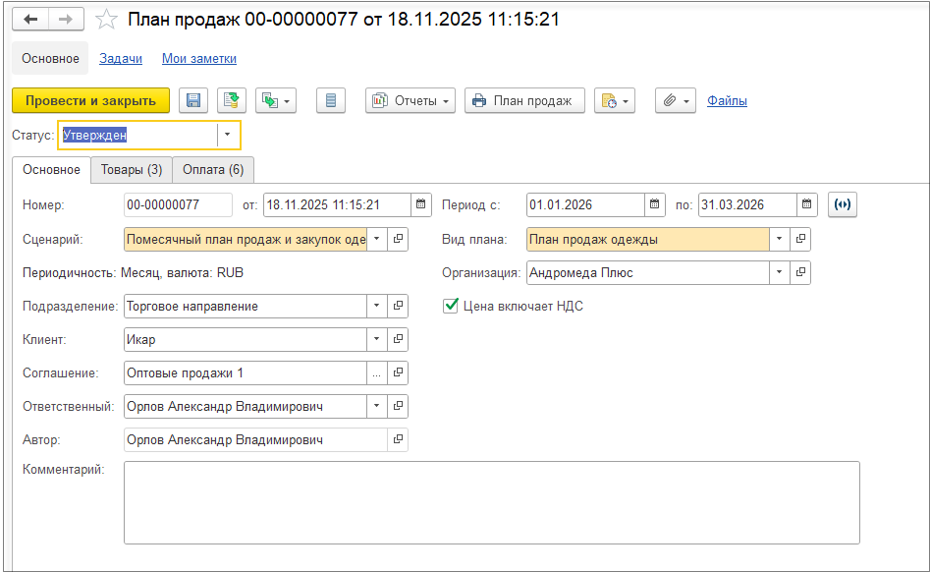This screenshot has width=930, height=572.
Task: Open the Организация item form icon
Action: click(x=800, y=272)
